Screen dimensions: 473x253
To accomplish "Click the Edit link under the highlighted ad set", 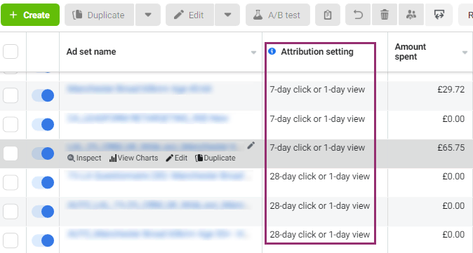I will [176, 158].
